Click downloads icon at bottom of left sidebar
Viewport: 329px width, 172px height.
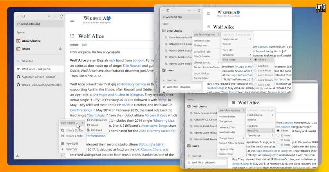click(17, 156)
